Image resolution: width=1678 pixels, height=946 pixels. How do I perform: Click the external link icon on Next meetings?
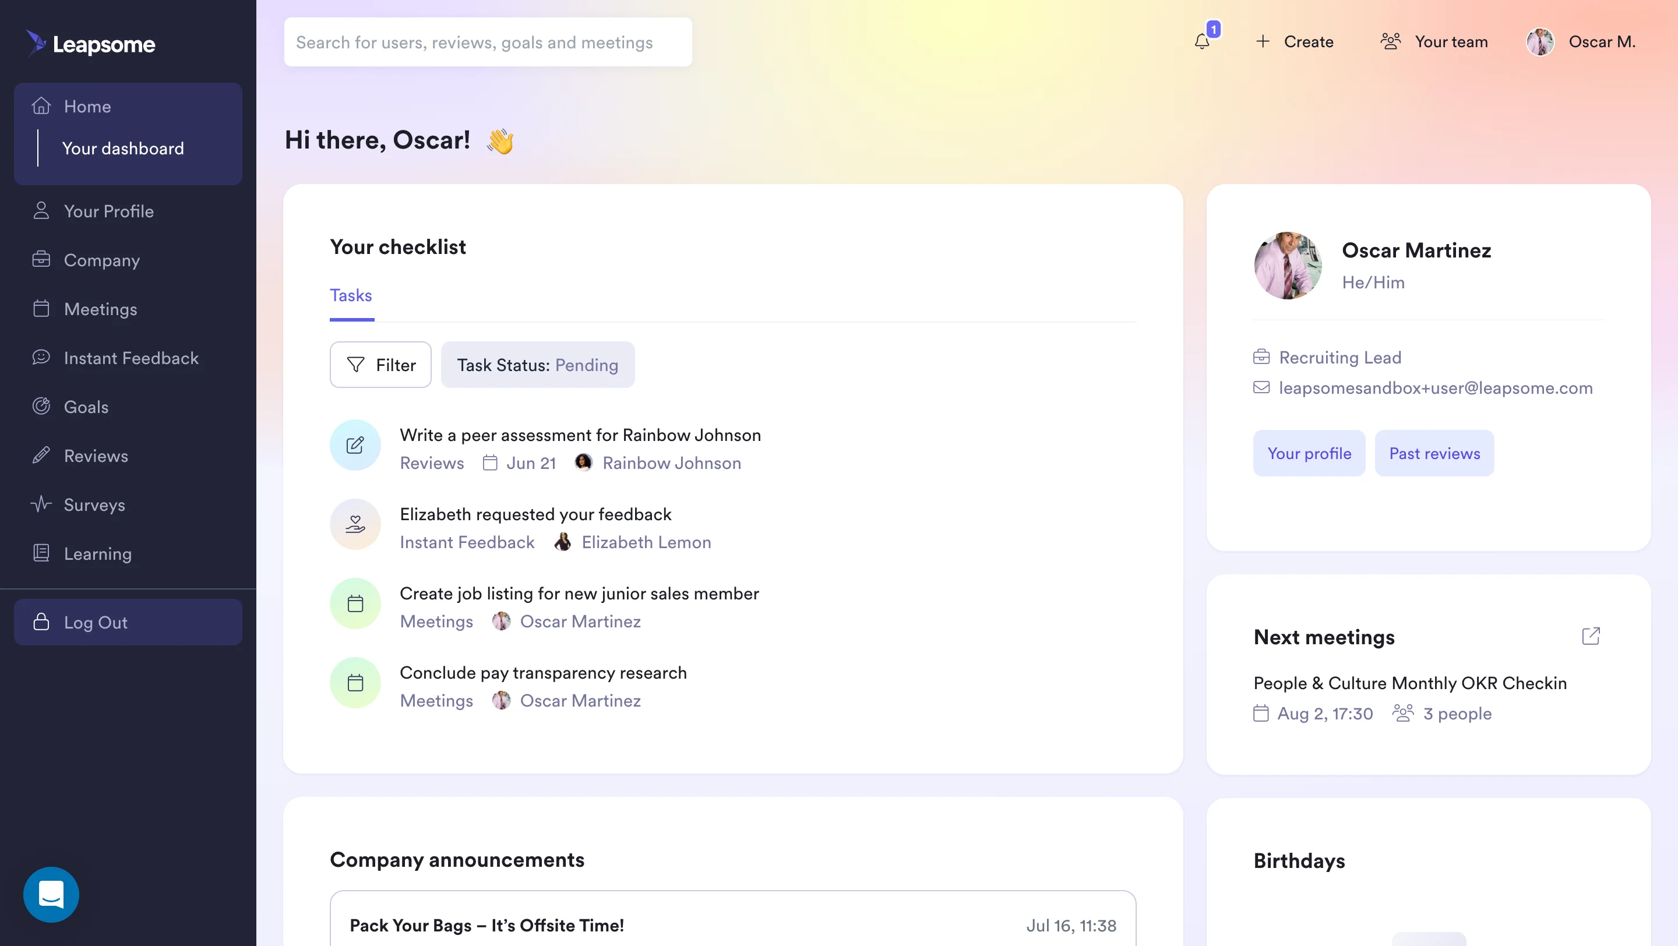click(1591, 636)
